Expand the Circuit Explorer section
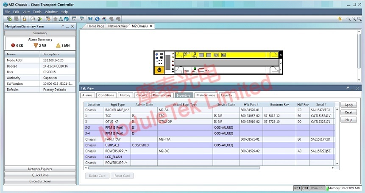The width and height of the screenshot is (365, 193). (x=40, y=181)
